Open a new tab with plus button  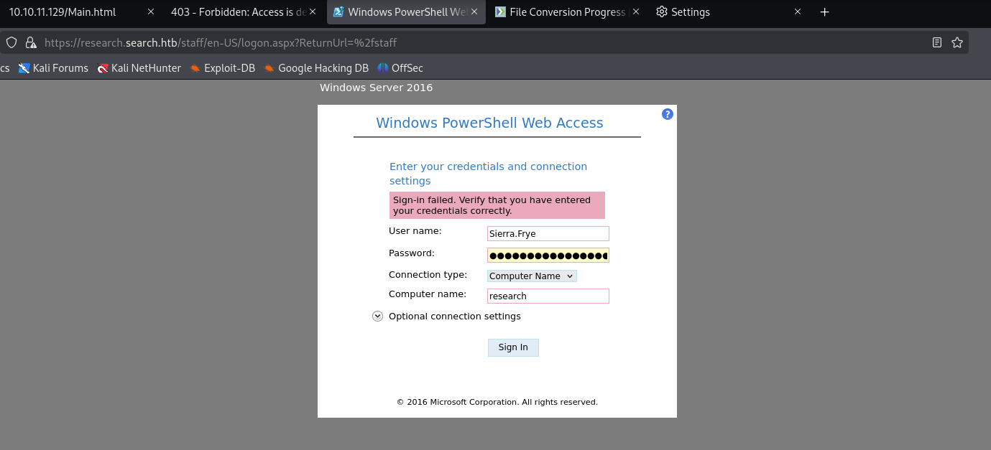(824, 12)
